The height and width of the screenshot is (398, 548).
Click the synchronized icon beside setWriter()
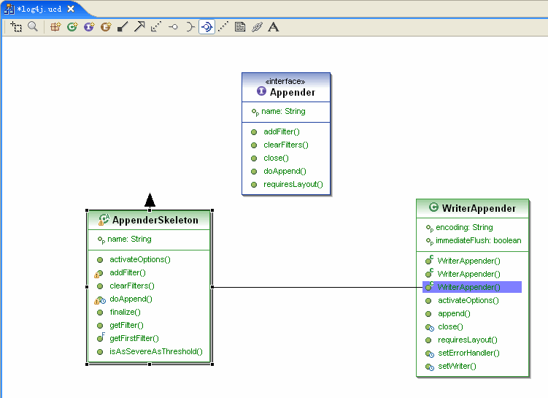tap(430, 367)
